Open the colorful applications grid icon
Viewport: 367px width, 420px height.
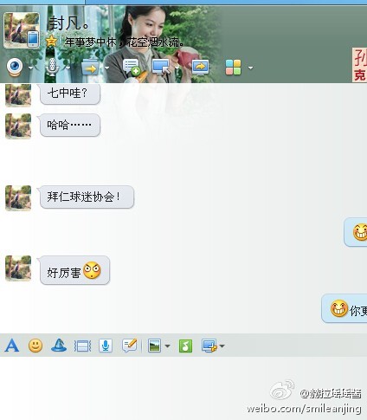(233, 68)
